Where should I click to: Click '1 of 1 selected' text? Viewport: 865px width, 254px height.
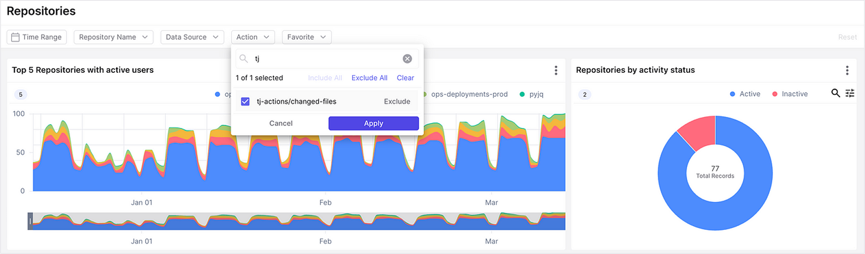259,78
